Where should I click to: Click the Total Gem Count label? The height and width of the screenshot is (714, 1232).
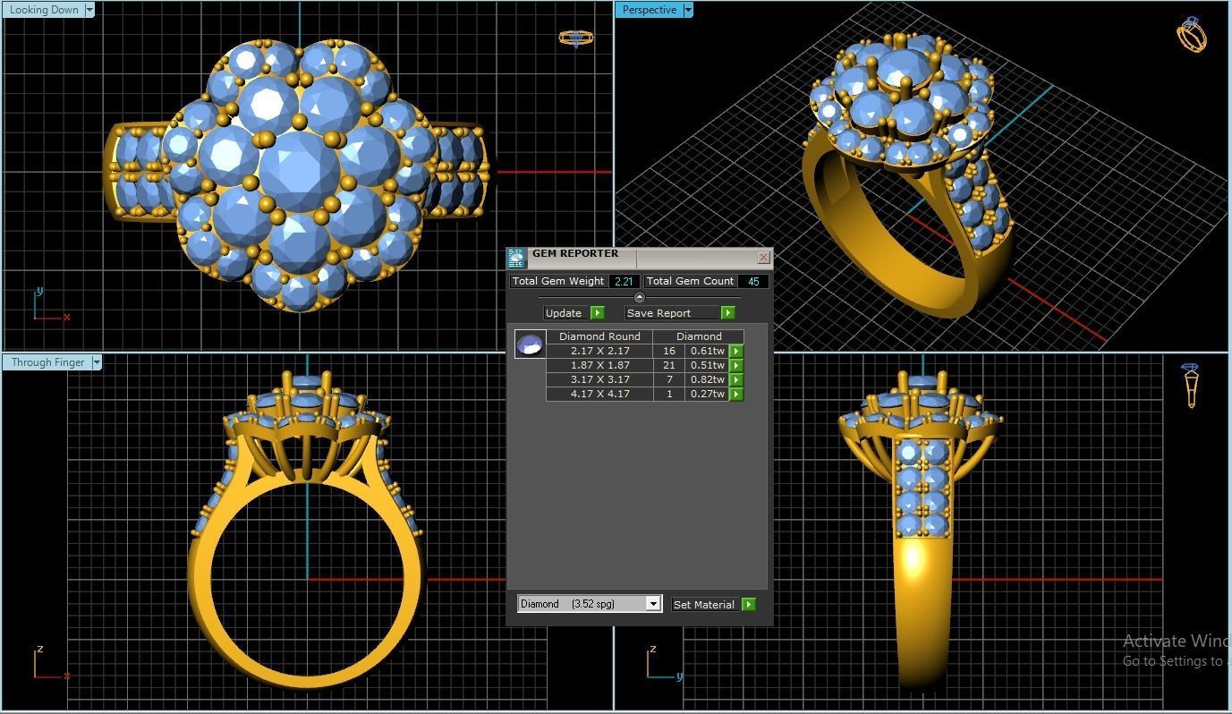pos(690,281)
